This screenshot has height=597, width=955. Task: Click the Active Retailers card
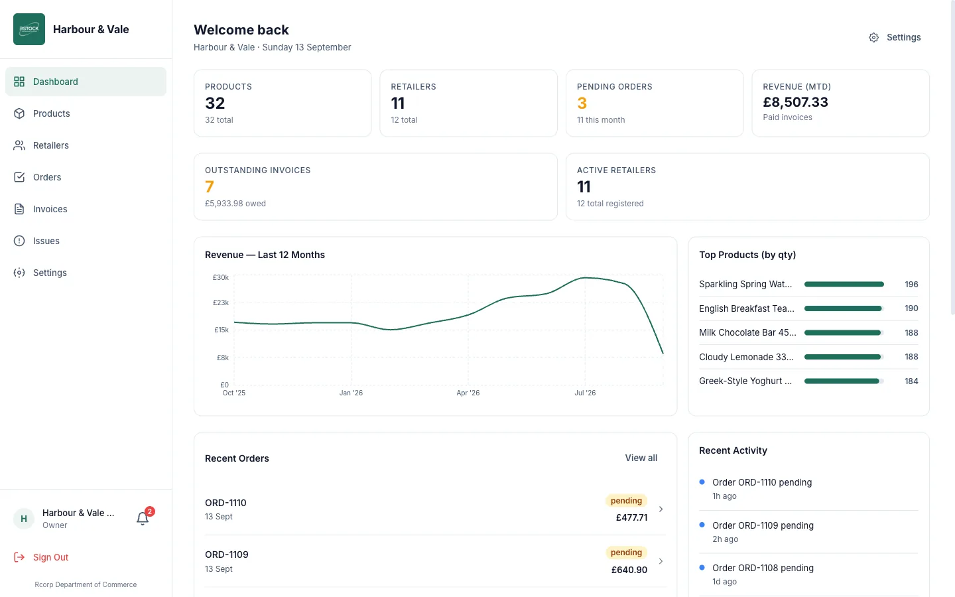[x=747, y=186]
